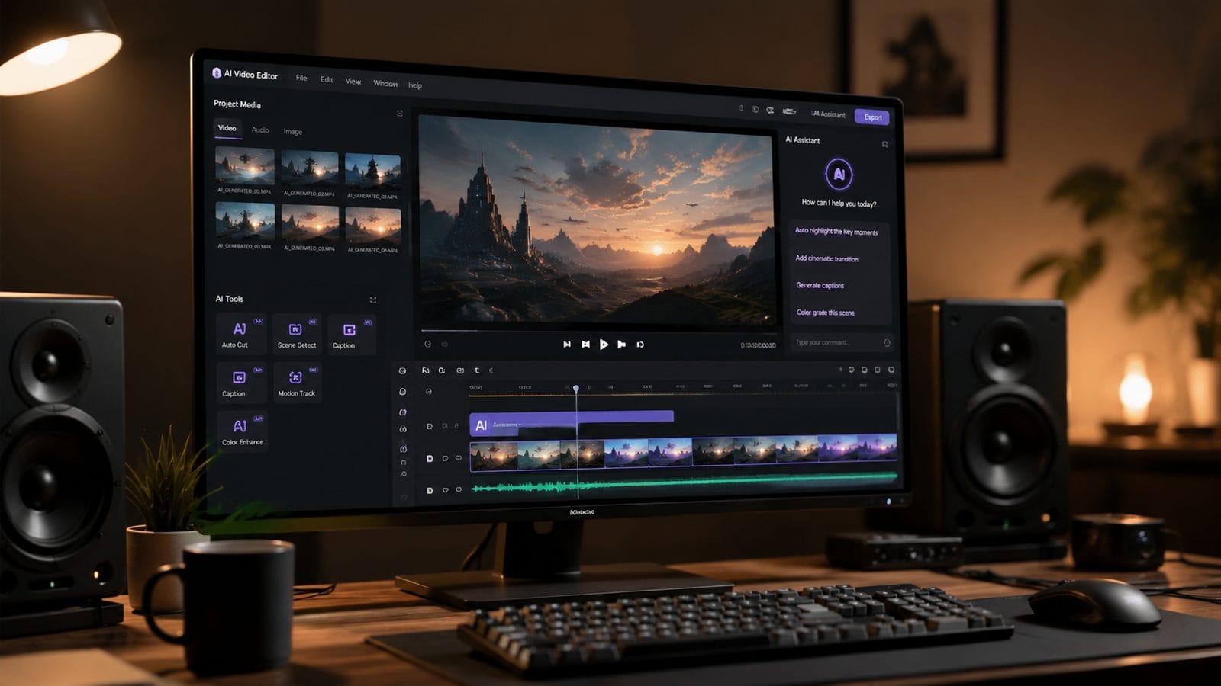The image size is (1221, 686).
Task: Click the first tool icon in the timeline toolbar
Action: [426, 370]
